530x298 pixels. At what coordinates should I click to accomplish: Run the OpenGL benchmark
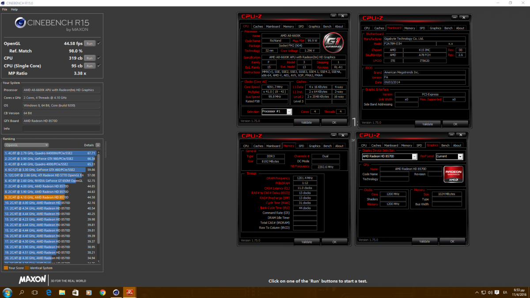pyautogui.click(x=90, y=43)
